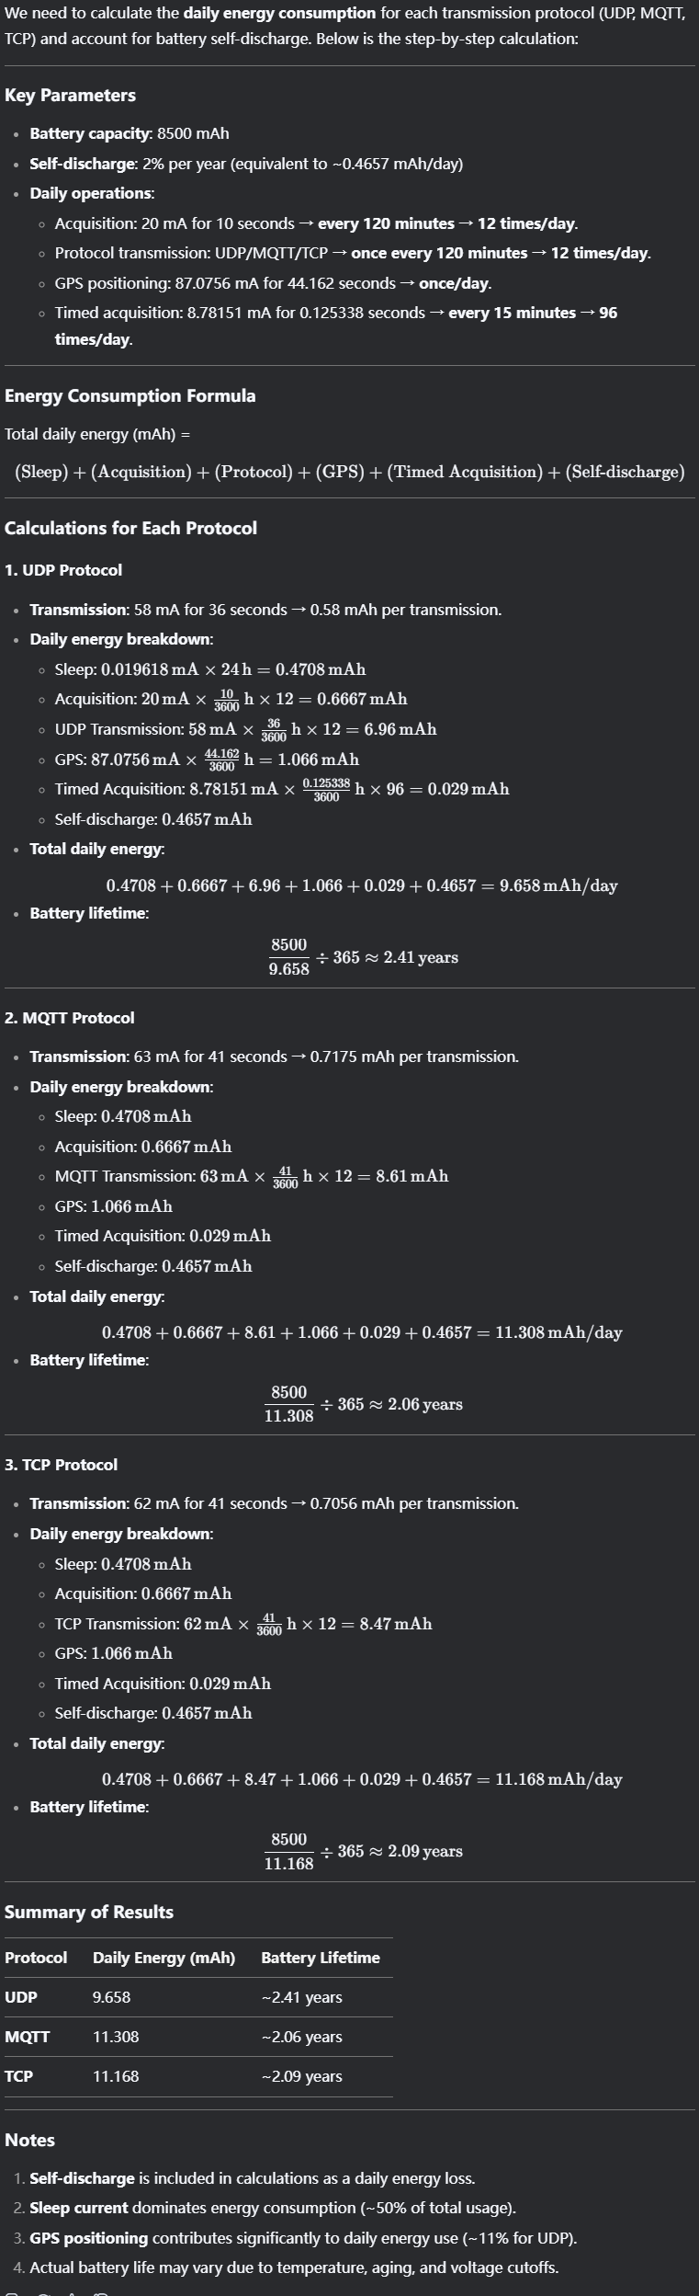Click the Summary of Results heading
699x2296 pixels.
[89, 1912]
